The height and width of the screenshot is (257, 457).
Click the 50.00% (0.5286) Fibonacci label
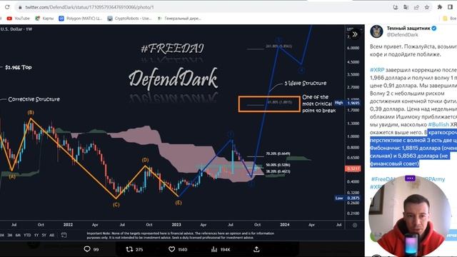[x=278, y=165]
